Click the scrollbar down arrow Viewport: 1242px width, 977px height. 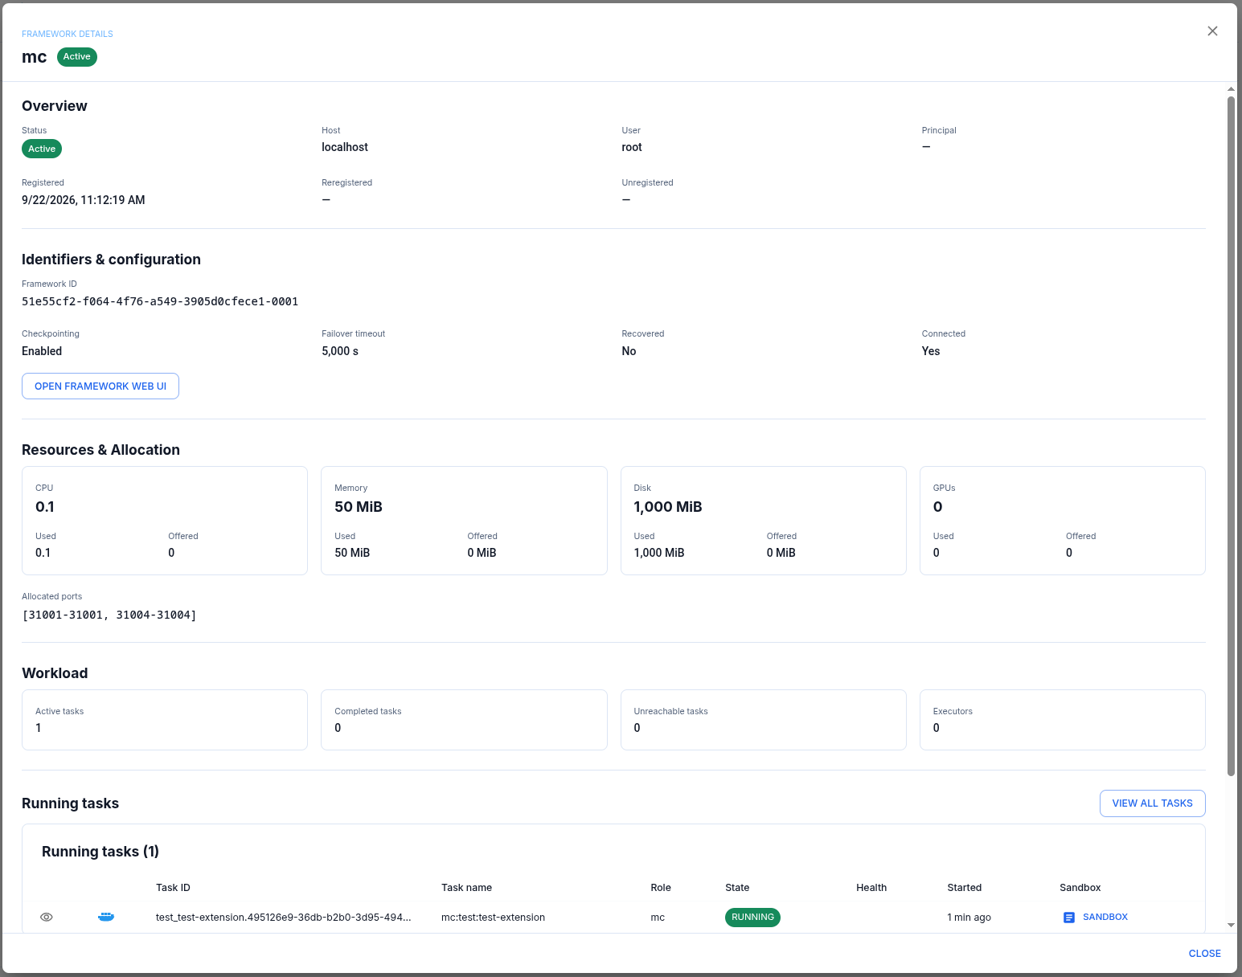[1231, 926]
